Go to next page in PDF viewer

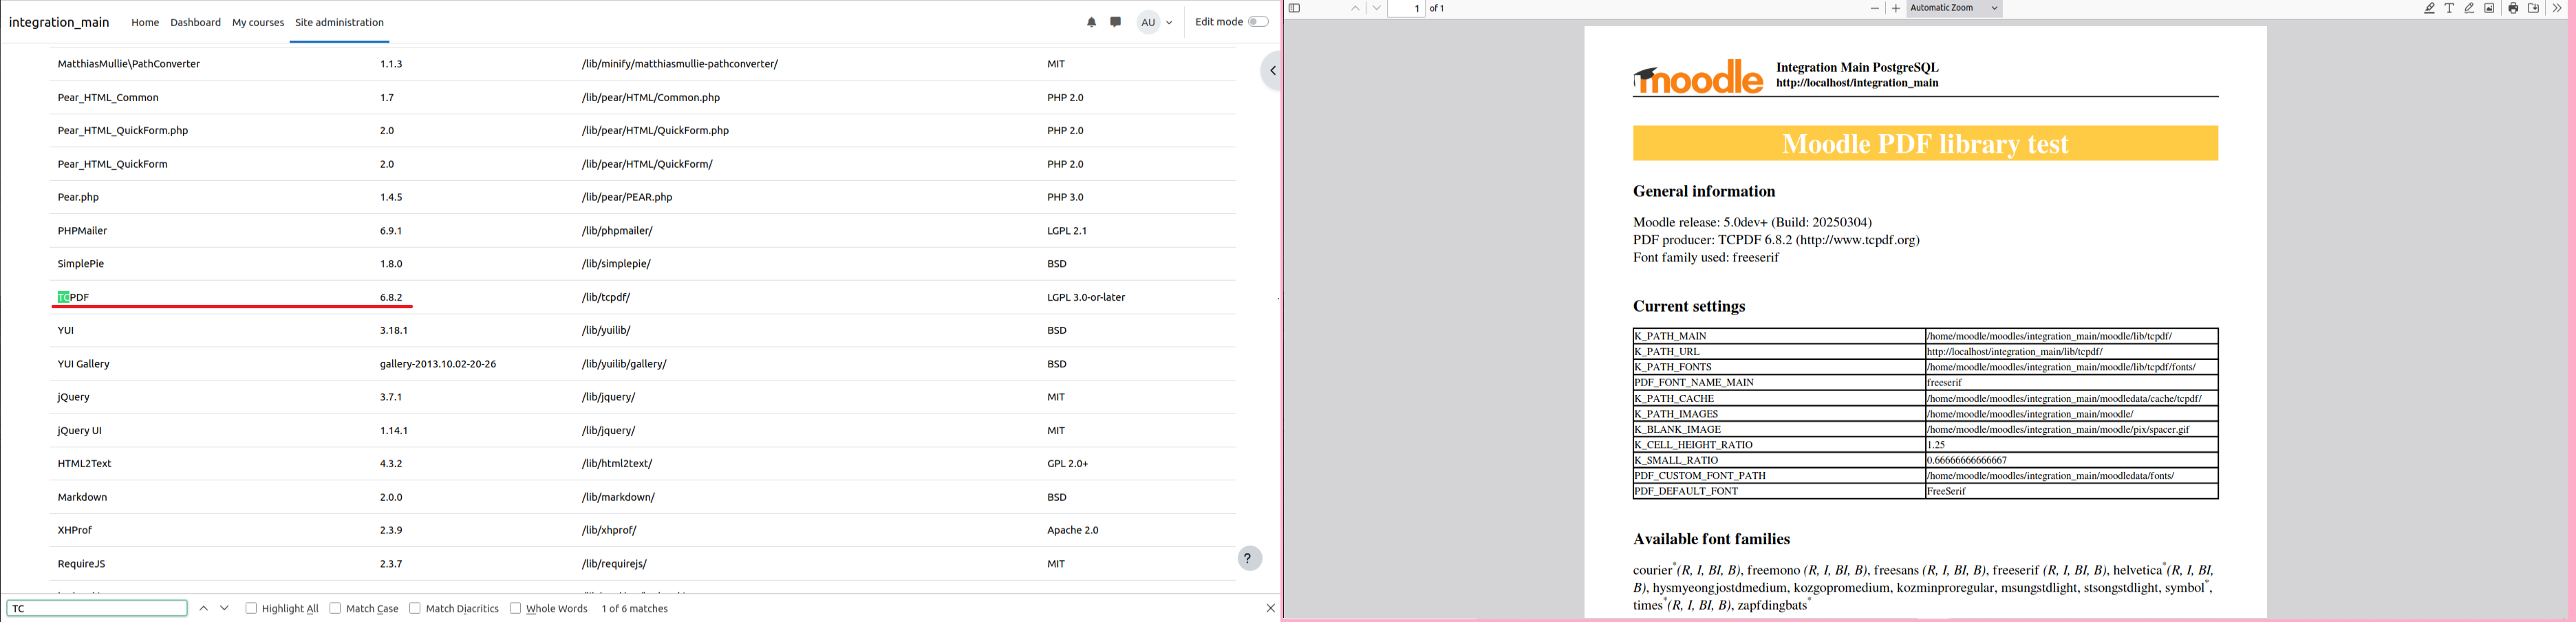[1377, 9]
